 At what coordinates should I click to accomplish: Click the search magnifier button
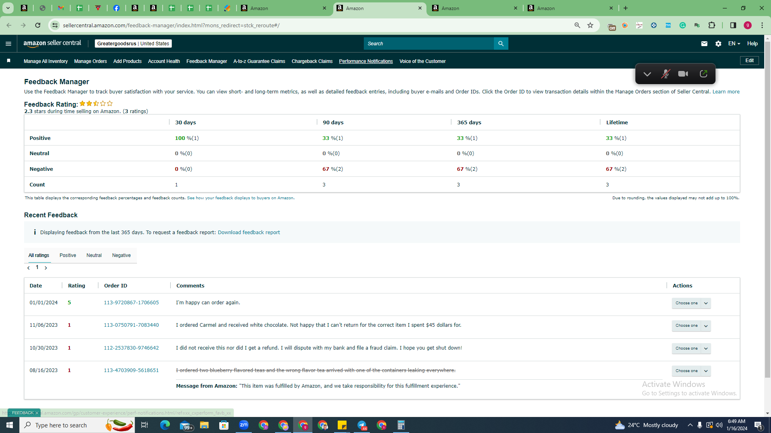click(501, 44)
